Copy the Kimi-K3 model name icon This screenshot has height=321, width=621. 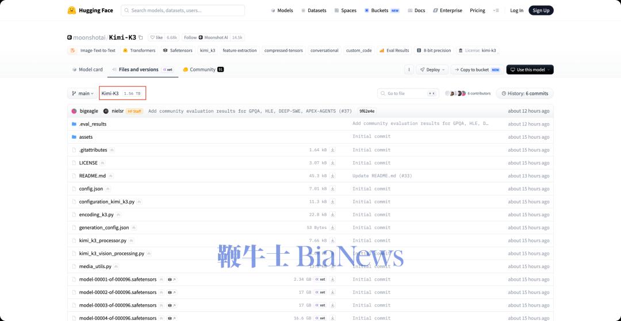click(x=141, y=37)
